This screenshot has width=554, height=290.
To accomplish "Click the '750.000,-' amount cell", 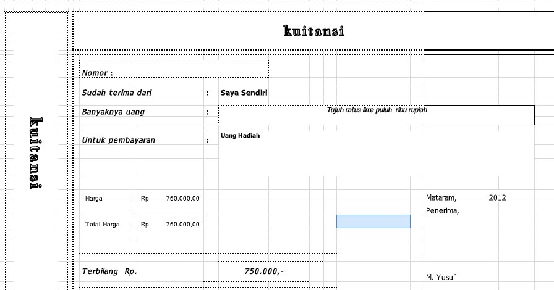I will (x=263, y=271).
